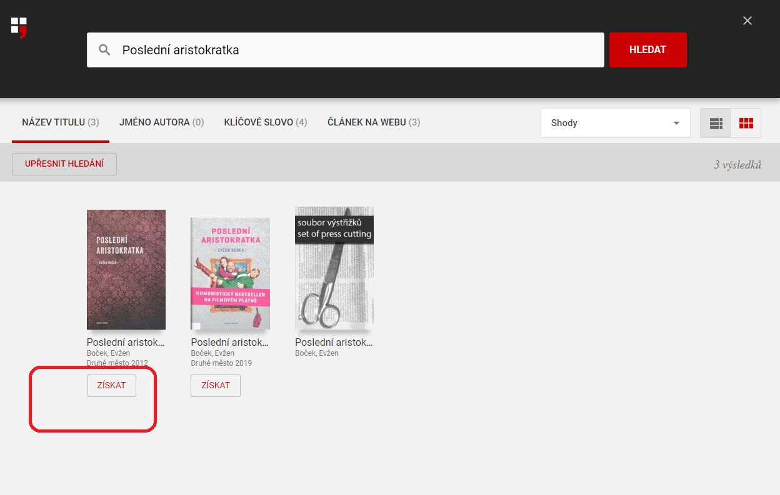Open the dark red 2012 book cover
Image resolution: width=780 pixels, height=495 pixels.
pos(126,269)
